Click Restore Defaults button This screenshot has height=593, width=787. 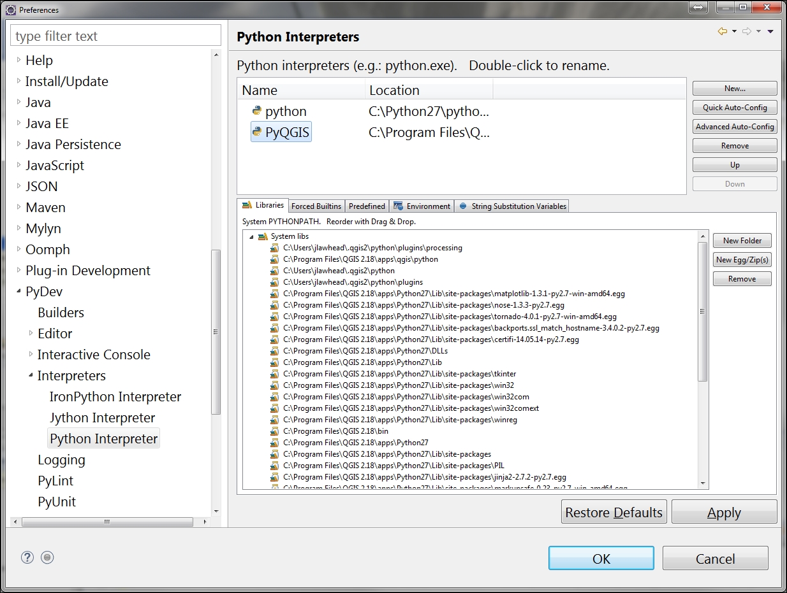[x=614, y=513]
